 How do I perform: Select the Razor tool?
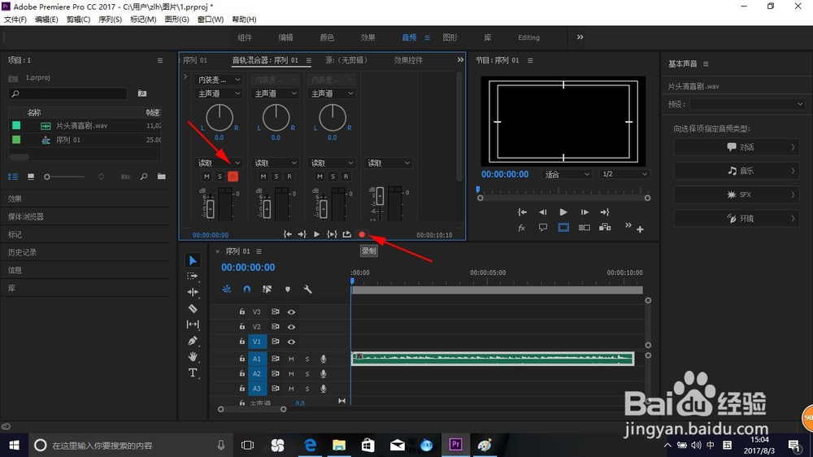point(193,309)
